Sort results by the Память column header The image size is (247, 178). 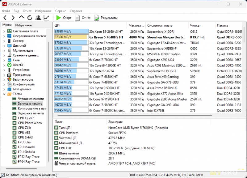click(x=228, y=25)
